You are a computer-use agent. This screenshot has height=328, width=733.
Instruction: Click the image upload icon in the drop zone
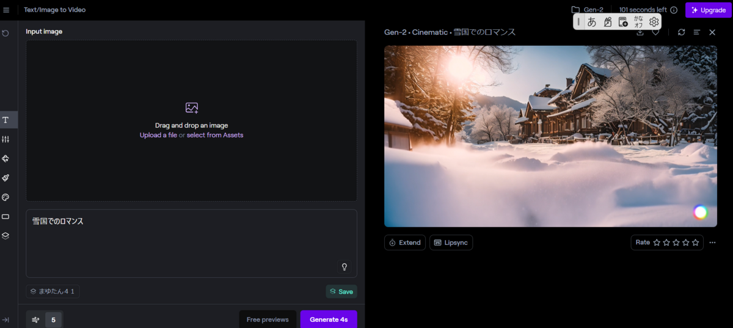point(192,108)
